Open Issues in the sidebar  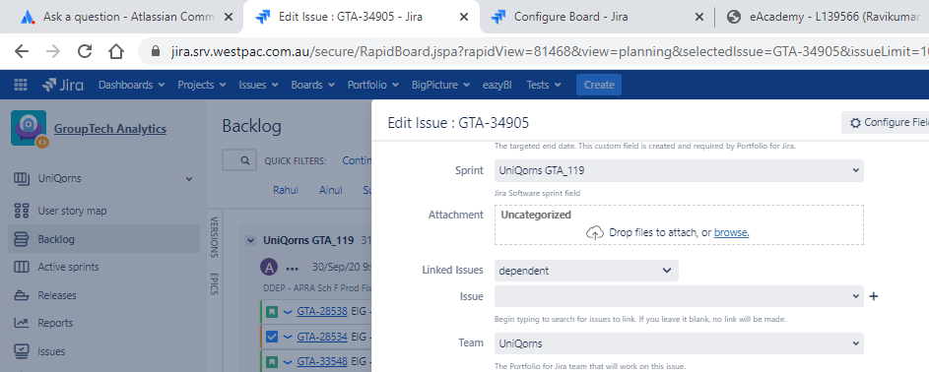[x=103, y=351]
